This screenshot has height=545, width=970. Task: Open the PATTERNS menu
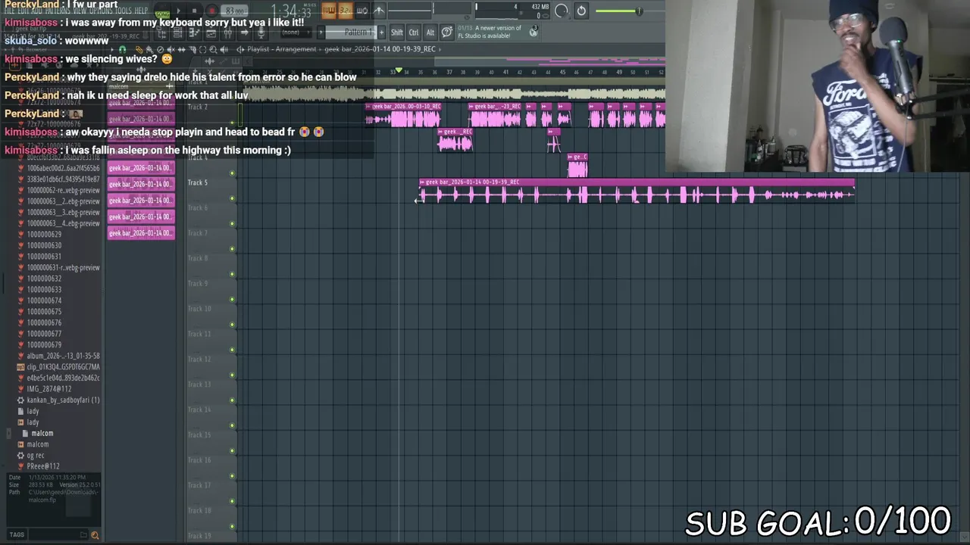[58, 11]
